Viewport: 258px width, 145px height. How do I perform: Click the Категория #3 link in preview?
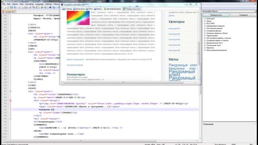tap(174, 39)
